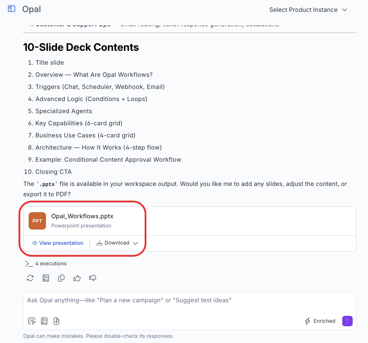The height and width of the screenshot is (343, 368).
Task: Click the regenerate response icon
Action: click(x=30, y=278)
